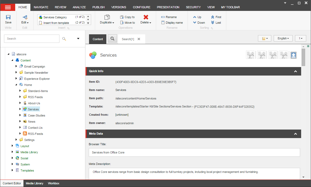311x187 pixels.
Task: Expand the insert options gallery
Action: click(x=88, y=23)
